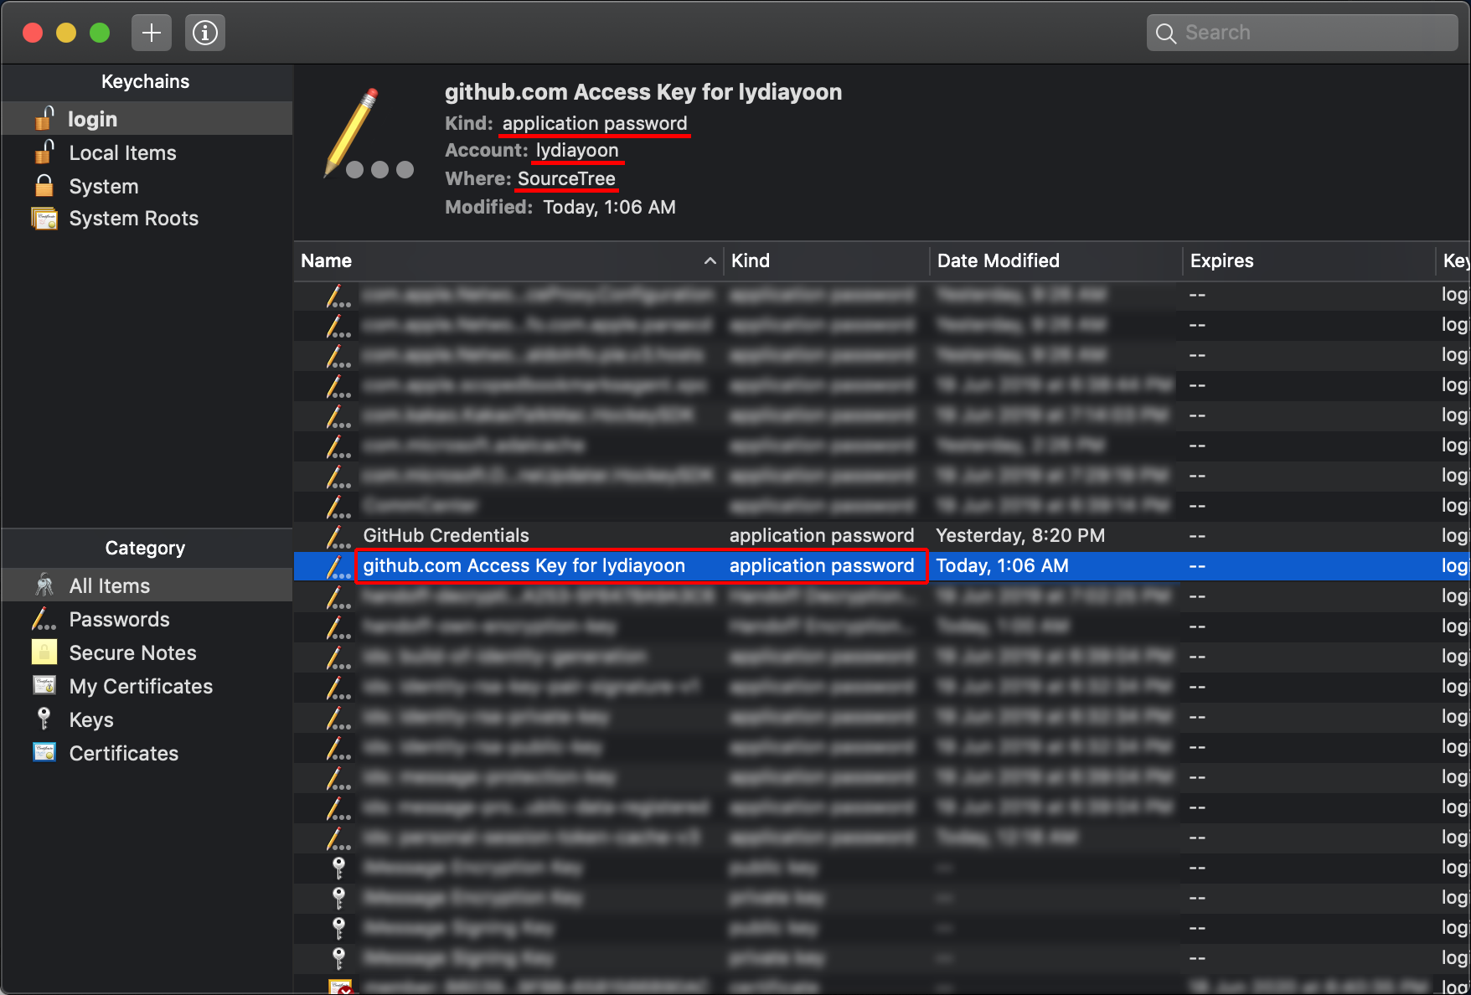Select the Local Items keychain
The width and height of the screenshot is (1471, 995).
coord(147,152)
